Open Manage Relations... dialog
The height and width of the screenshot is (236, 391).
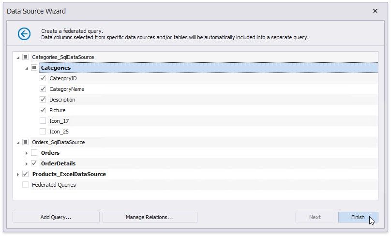click(x=150, y=217)
